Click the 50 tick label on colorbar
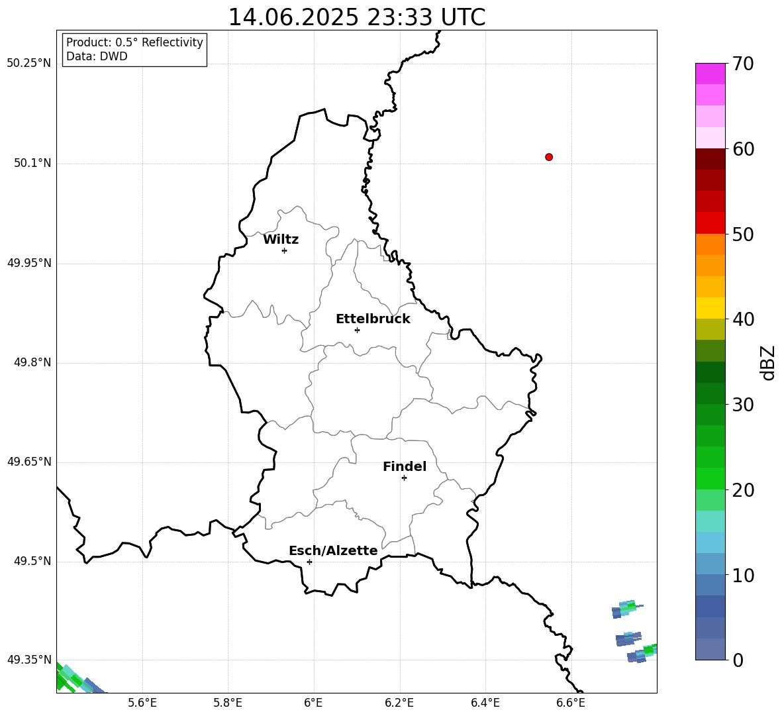The image size is (784, 716). point(743,234)
